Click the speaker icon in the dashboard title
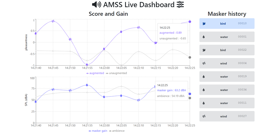 [x=96, y=5]
